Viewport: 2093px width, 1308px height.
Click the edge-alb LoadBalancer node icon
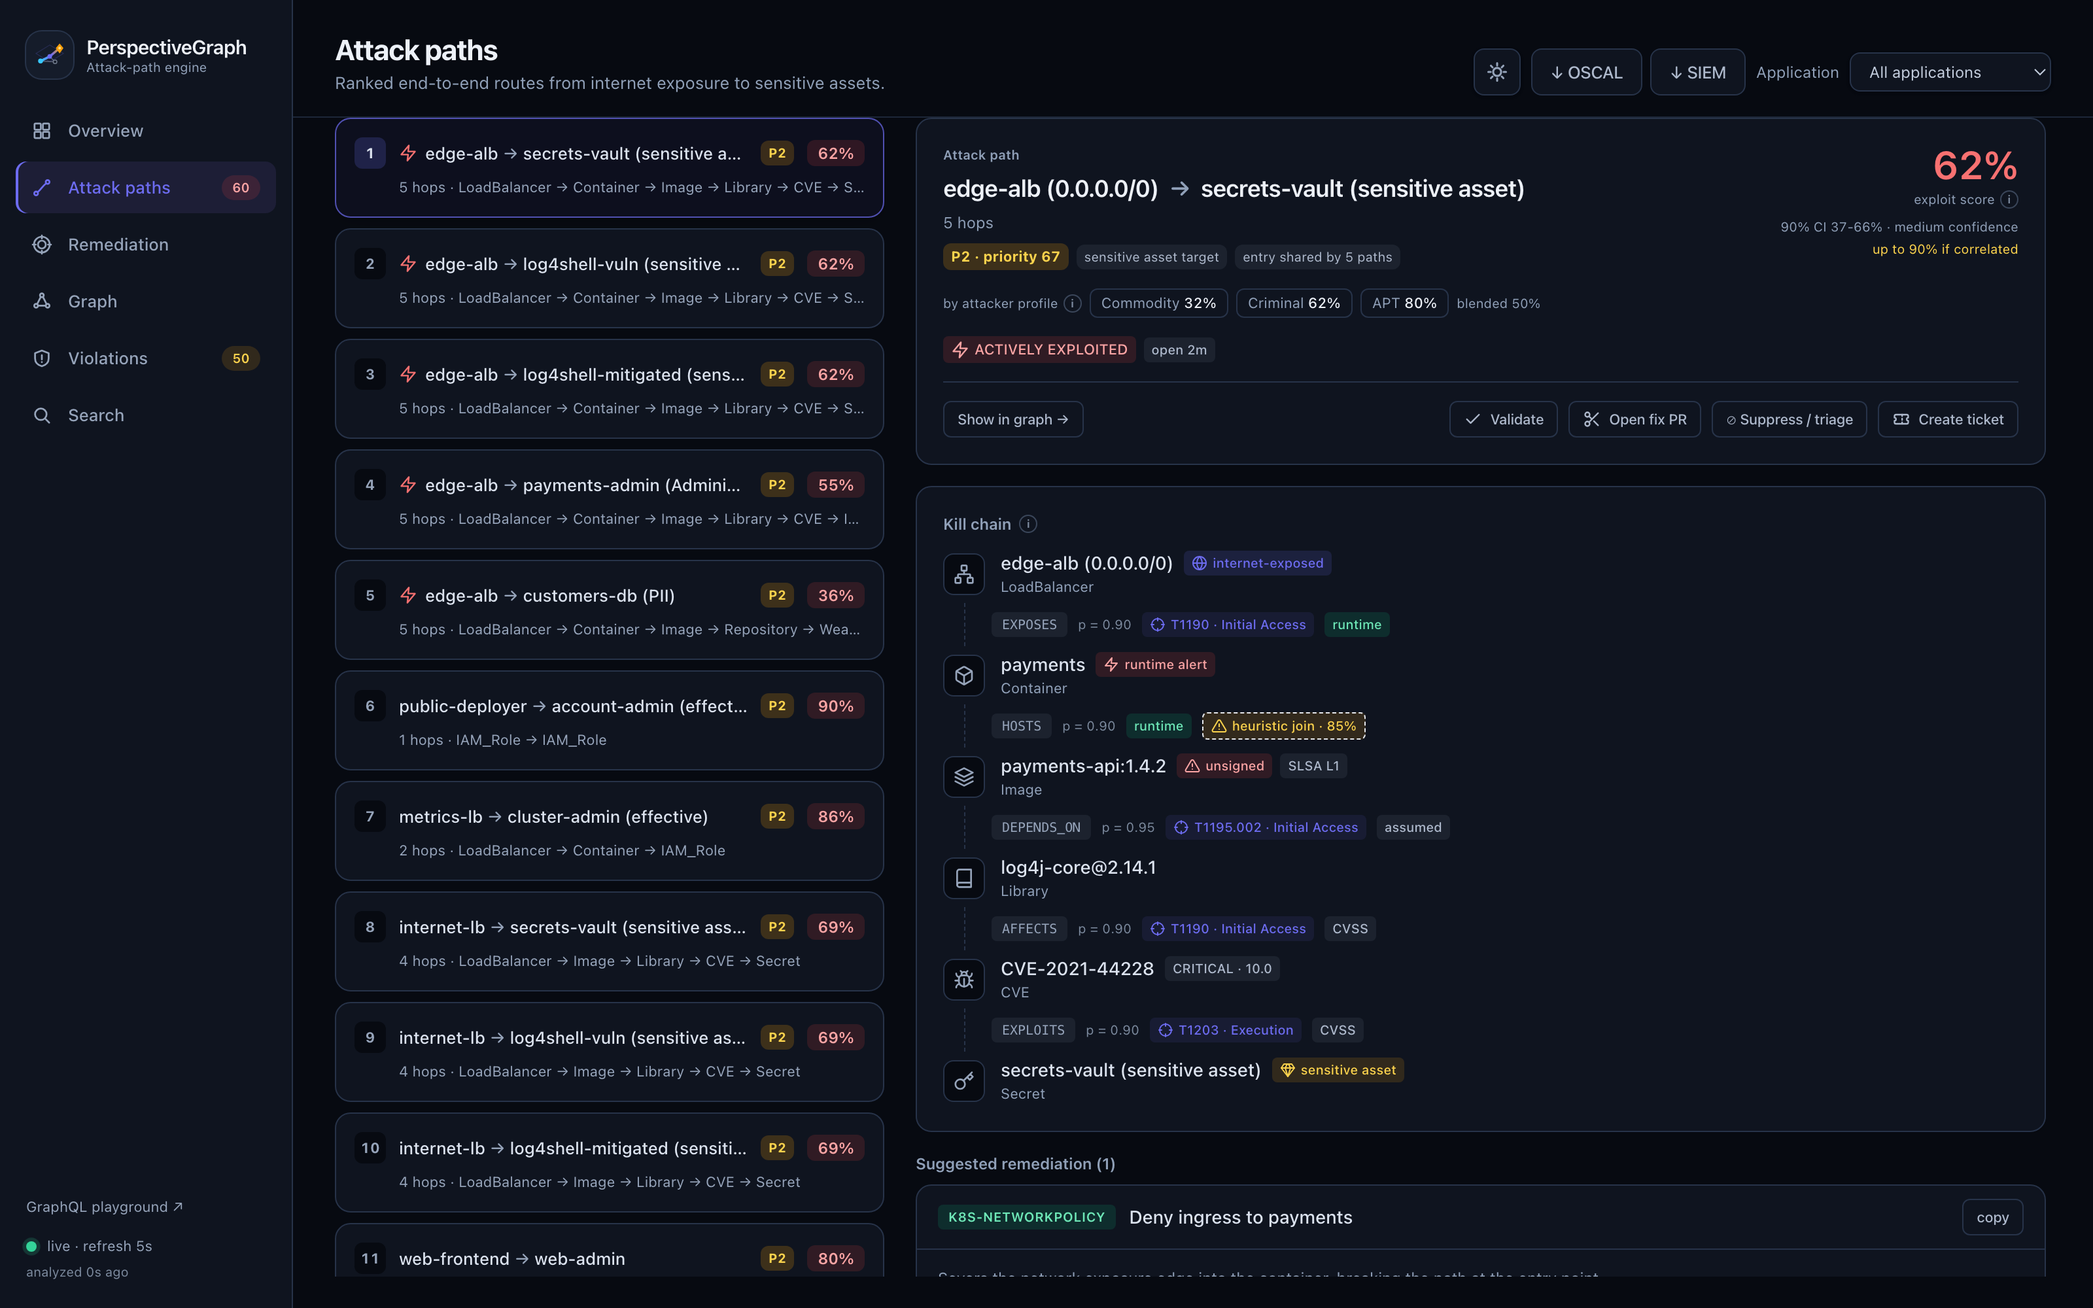pos(963,574)
